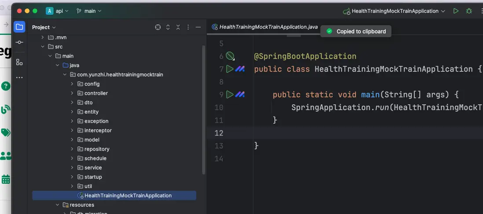
Task: Open the api project selector dropdown
Action: (57, 11)
